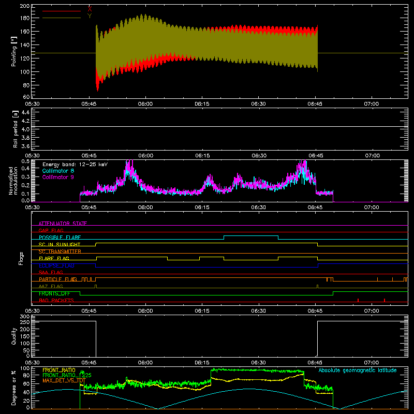The width and height of the screenshot is (414, 414).
Task: Click 'Absolute geomagnetic latitude' legend text
Action: [358, 370]
